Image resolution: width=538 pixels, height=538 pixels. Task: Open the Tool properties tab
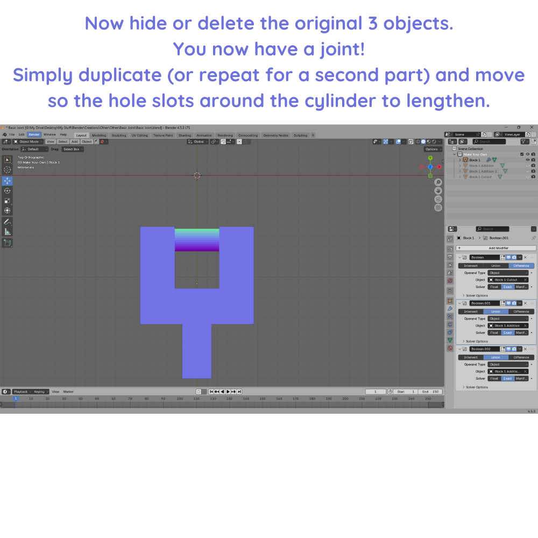450,239
